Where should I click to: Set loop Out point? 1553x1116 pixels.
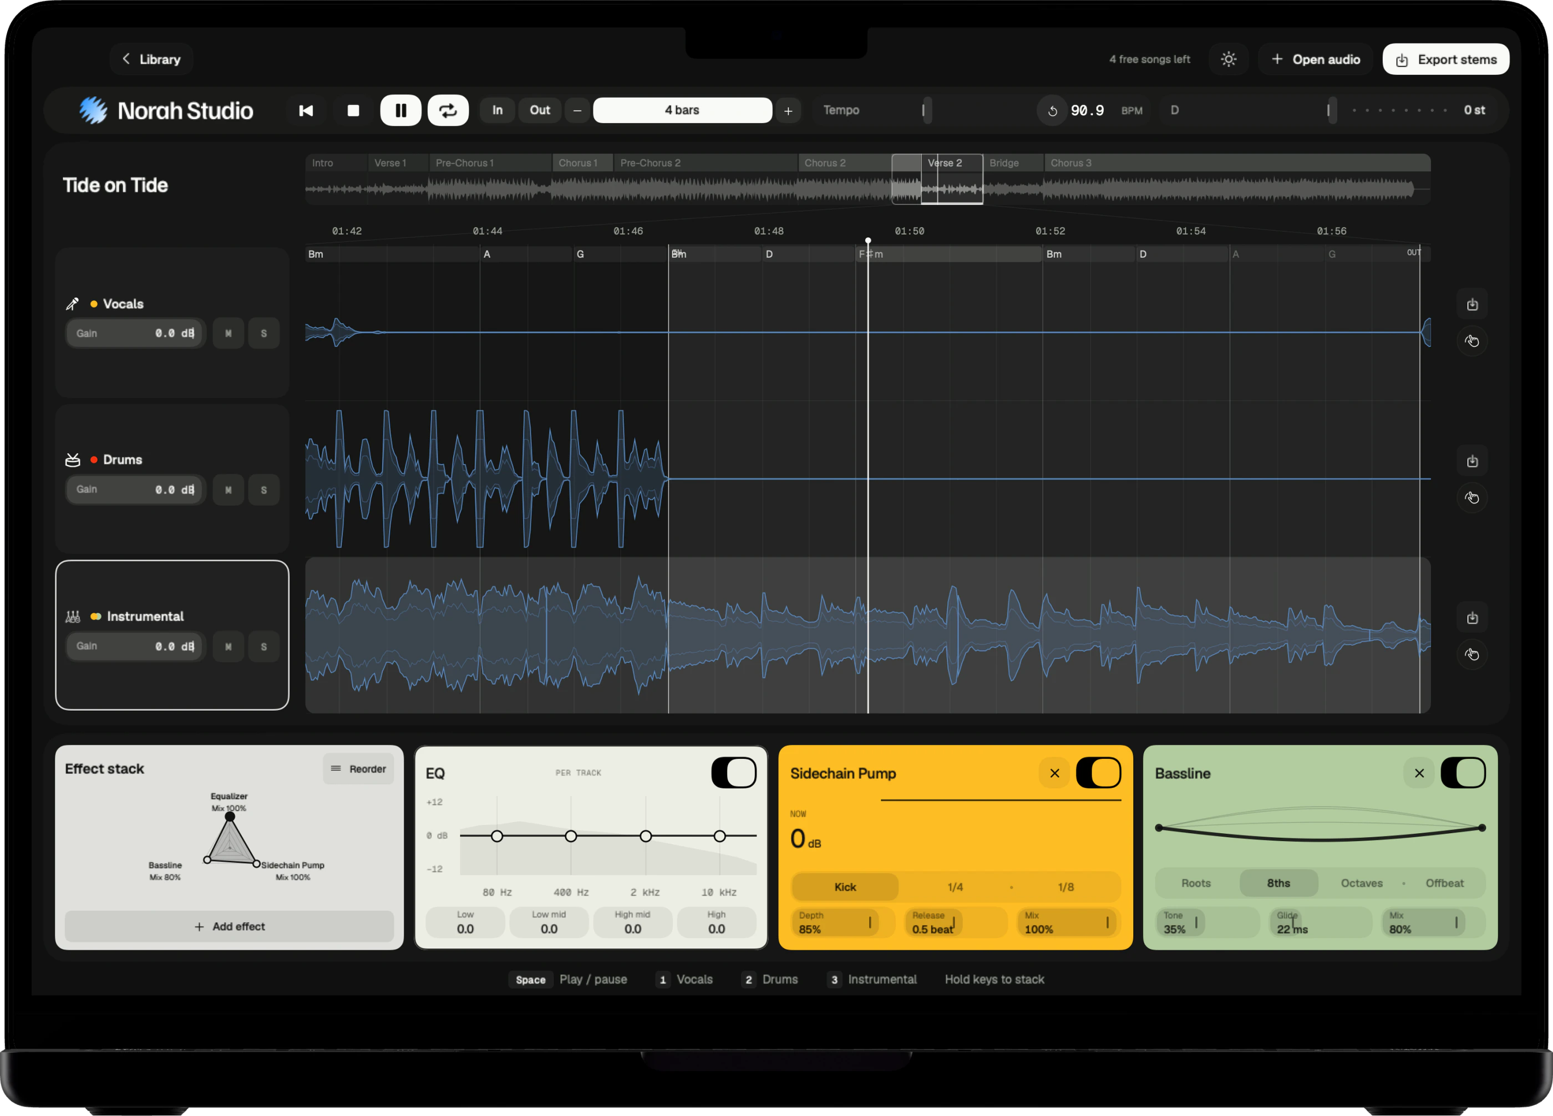coord(540,110)
